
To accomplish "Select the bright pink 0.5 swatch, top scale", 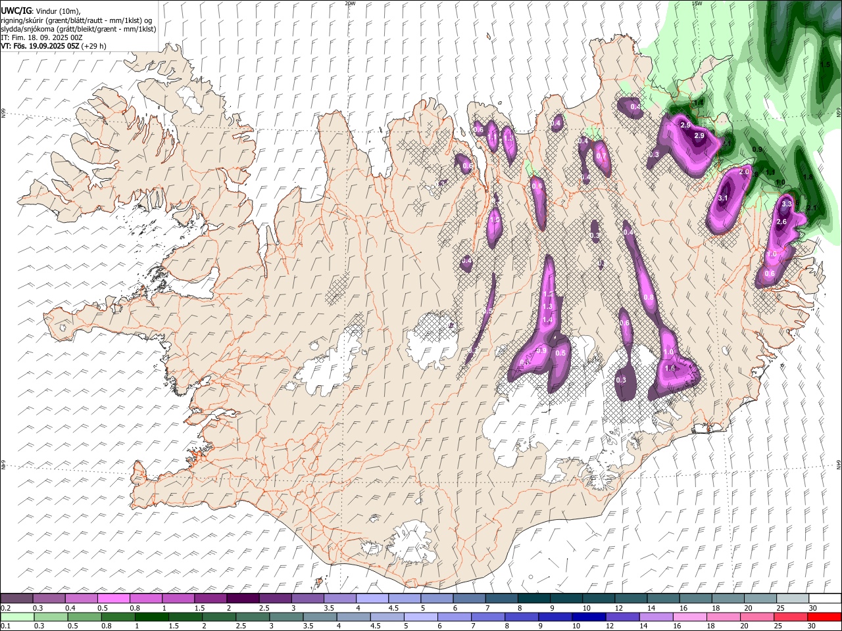I will point(113,598).
